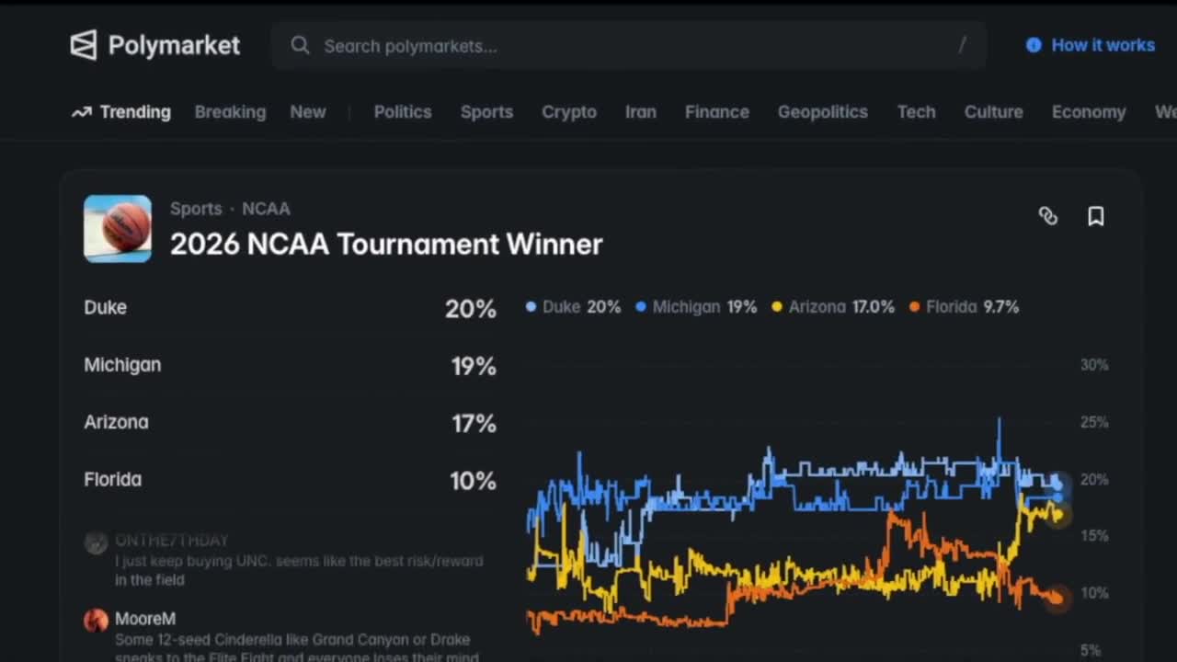The width and height of the screenshot is (1177, 662).
Task: Open the Politics category
Action: tap(402, 112)
